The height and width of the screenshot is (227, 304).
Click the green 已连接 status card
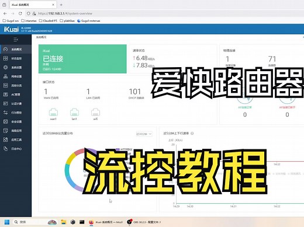[82, 59]
